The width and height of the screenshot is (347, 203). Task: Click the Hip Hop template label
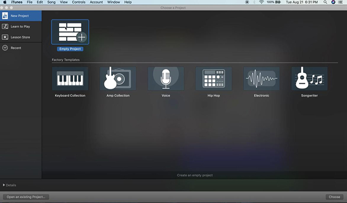[x=214, y=96]
